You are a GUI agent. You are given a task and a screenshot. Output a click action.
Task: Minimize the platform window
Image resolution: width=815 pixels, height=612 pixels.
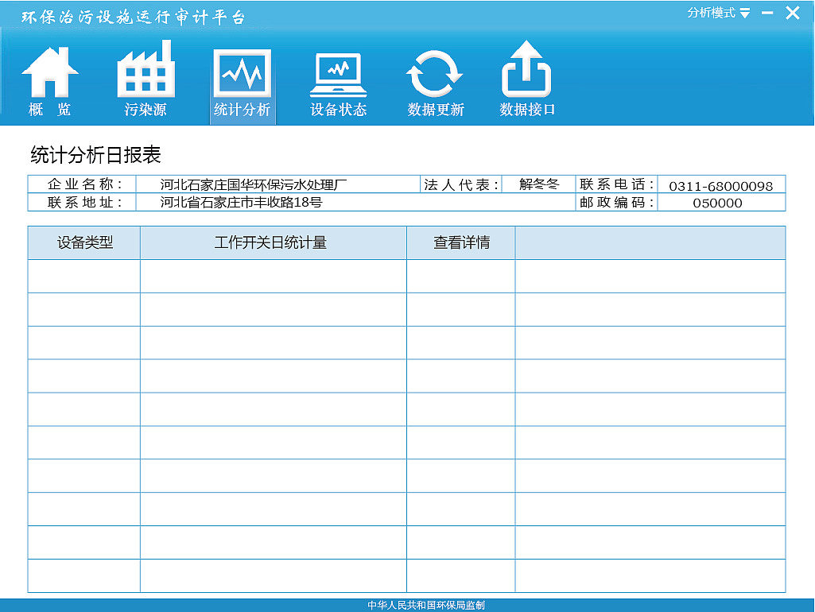(x=767, y=13)
